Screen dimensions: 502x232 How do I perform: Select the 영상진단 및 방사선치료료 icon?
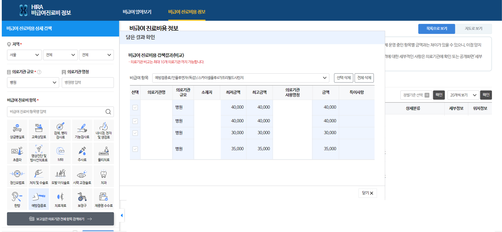[x=39, y=153]
